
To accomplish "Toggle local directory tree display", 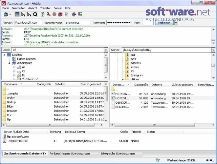I will [23, 14].
